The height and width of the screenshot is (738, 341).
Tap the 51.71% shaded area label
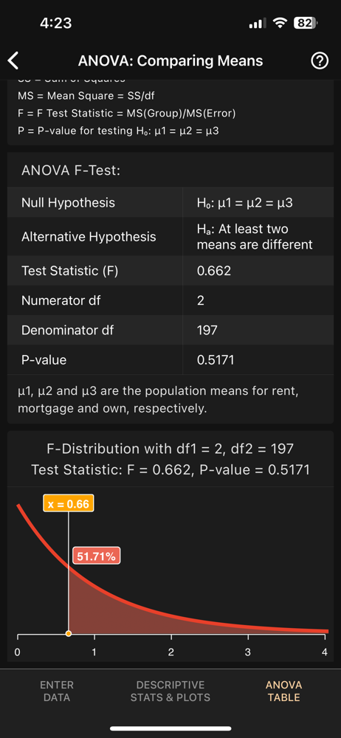(x=96, y=556)
